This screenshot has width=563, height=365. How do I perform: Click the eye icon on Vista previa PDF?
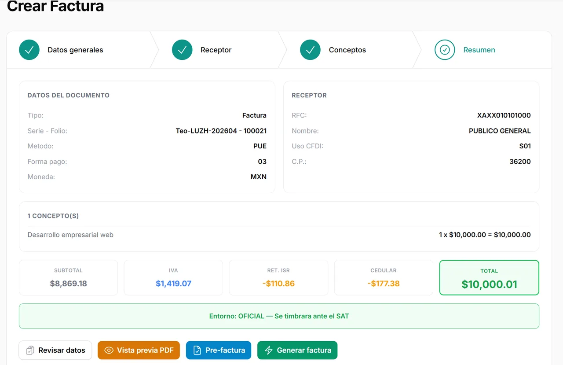pyautogui.click(x=109, y=350)
